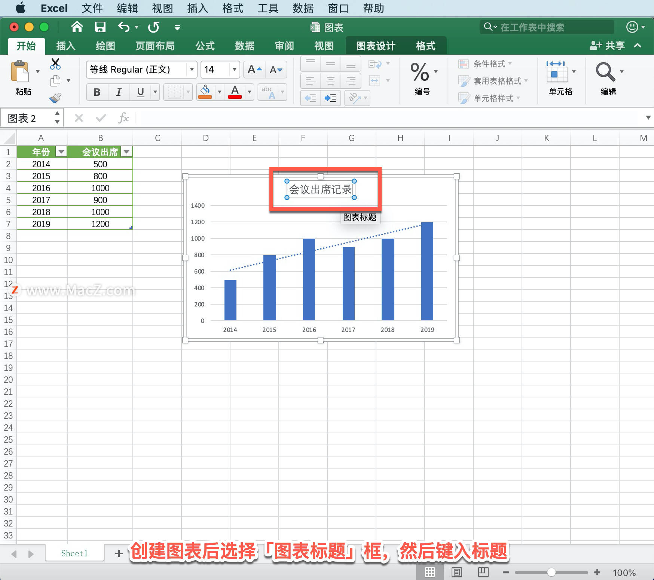Open the fill color dropdown arrow
The height and width of the screenshot is (580, 654).
click(219, 92)
